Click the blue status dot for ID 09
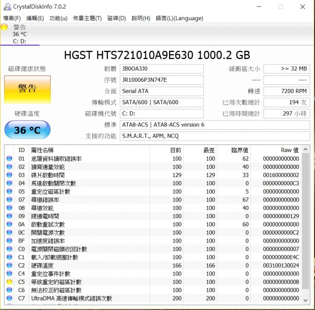 [9, 216]
